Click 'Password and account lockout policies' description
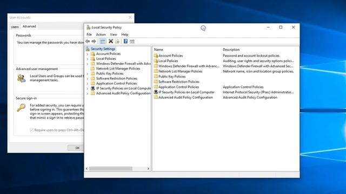 click(x=251, y=56)
